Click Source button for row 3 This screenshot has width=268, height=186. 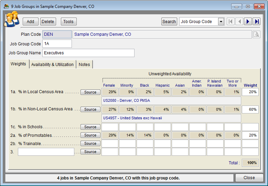pyautogui.click(x=90, y=152)
